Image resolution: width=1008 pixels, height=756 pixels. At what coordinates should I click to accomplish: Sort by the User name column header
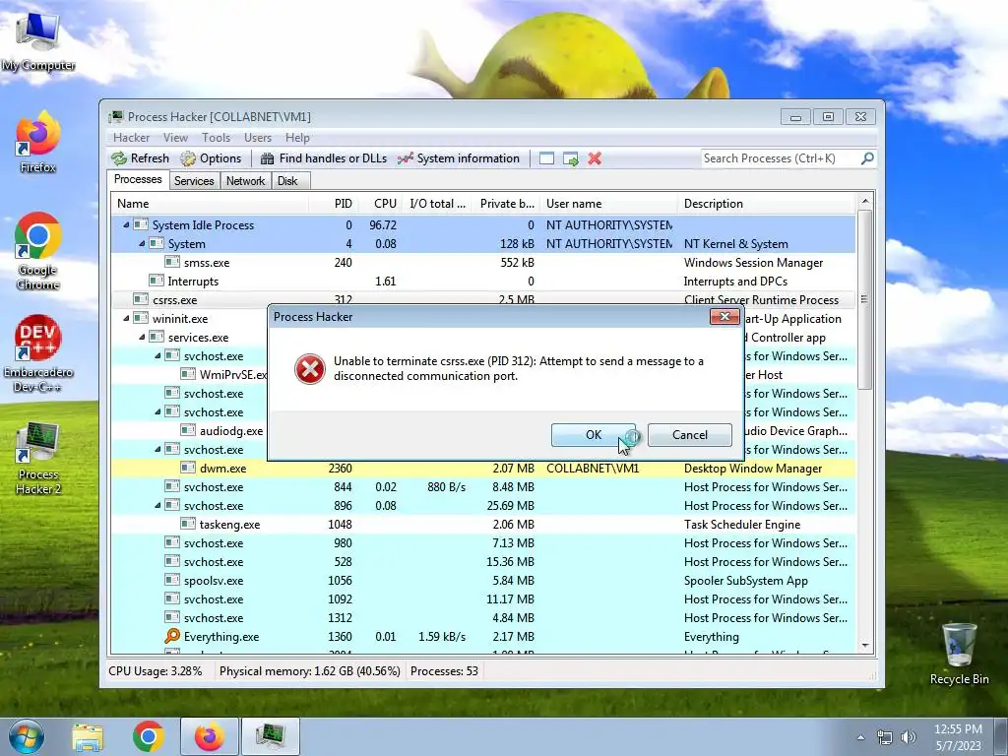pos(608,204)
